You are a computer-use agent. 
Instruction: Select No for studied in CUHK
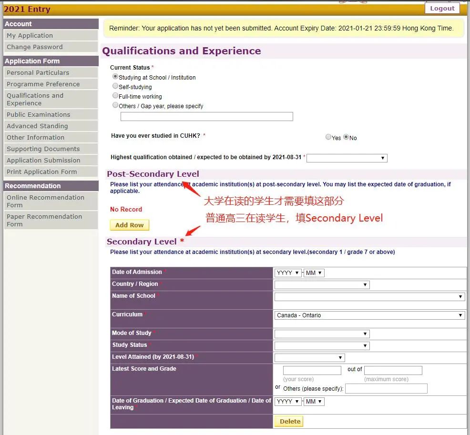pyautogui.click(x=346, y=137)
